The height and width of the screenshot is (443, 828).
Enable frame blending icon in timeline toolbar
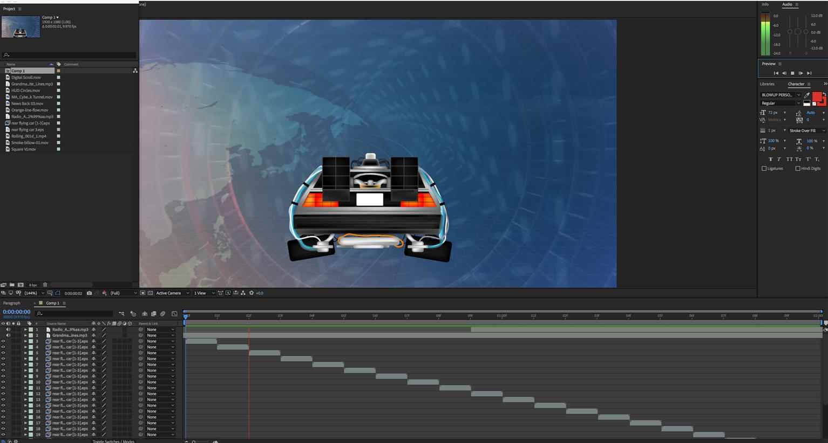click(x=153, y=314)
